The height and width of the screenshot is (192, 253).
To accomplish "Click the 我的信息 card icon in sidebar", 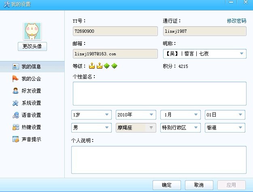I will (16, 67).
